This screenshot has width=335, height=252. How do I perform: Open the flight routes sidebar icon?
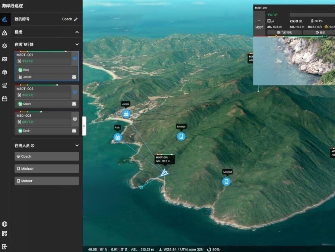click(x=4, y=85)
